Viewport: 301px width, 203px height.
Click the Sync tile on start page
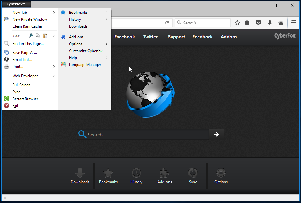pos(193,176)
